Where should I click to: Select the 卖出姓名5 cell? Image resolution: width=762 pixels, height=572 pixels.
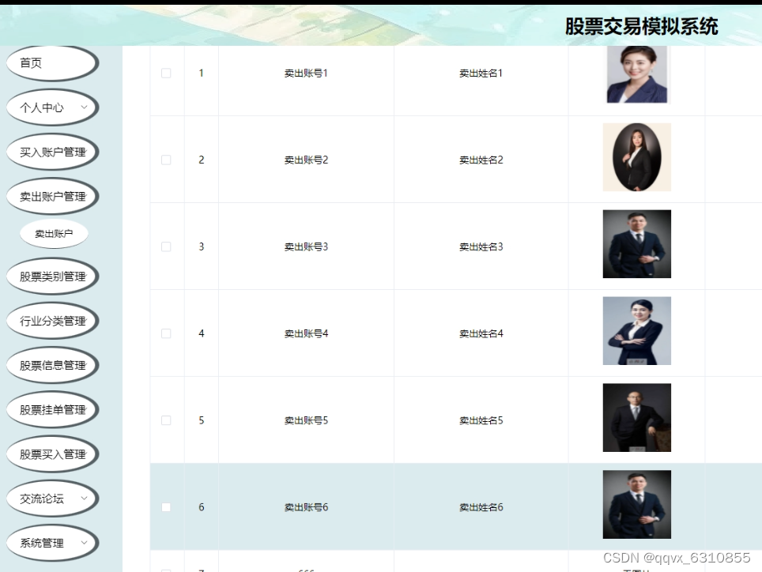click(x=481, y=420)
